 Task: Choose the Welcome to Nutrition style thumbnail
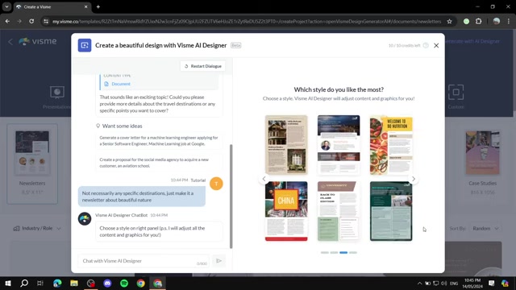(x=391, y=145)
